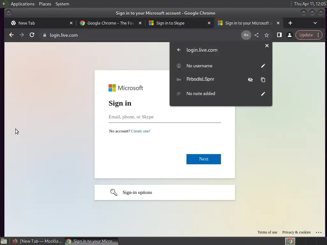The width and height of the screenshot is (327, 245).
Task: Open the Chrome three-dot menu
Action: (318, 35)
